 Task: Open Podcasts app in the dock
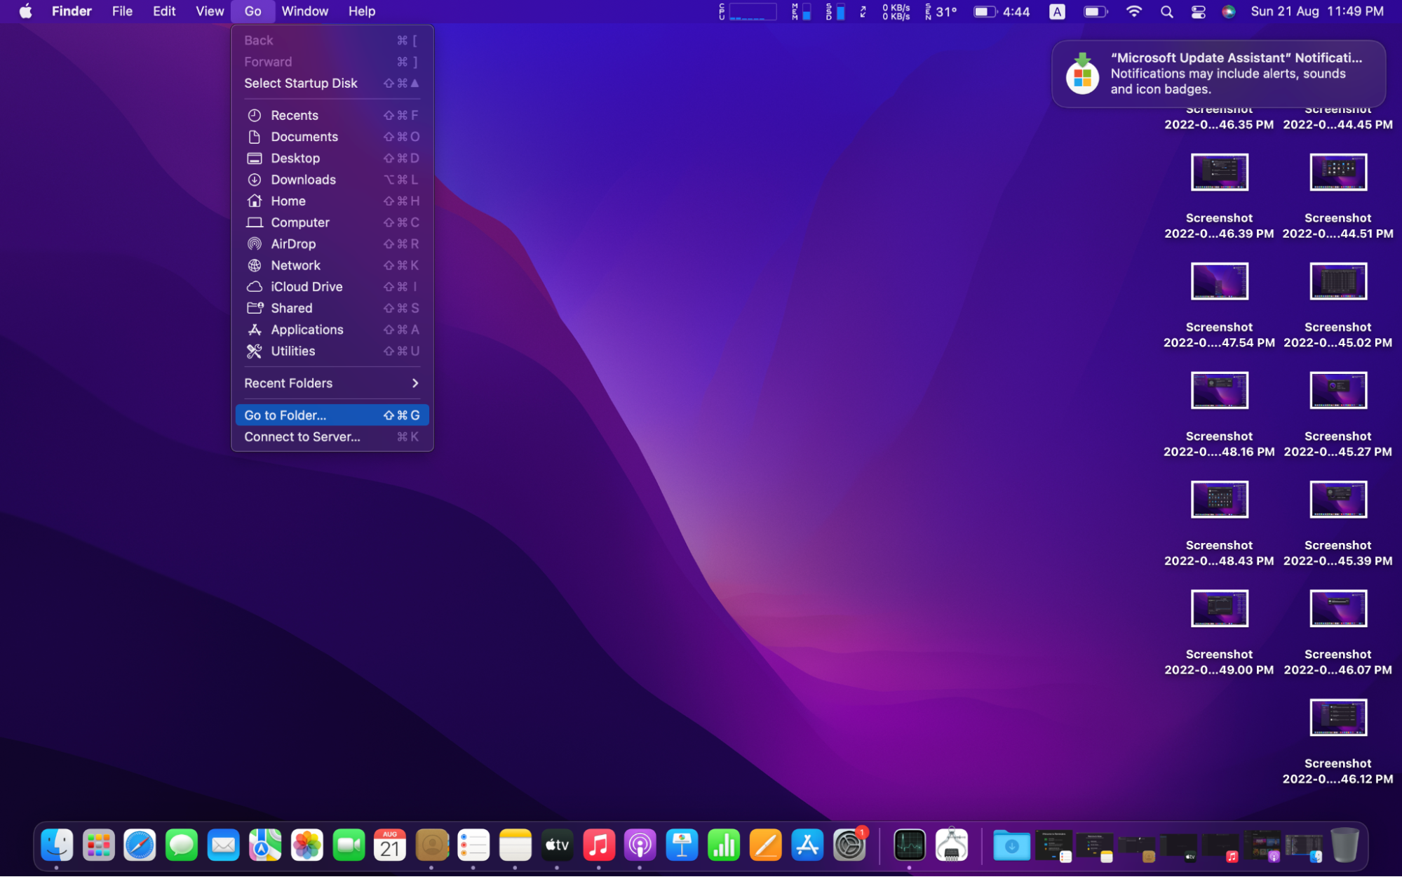coord(640,845)
